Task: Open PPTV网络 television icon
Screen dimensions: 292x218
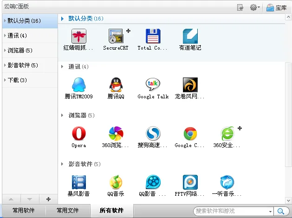Action: [190, 182]
